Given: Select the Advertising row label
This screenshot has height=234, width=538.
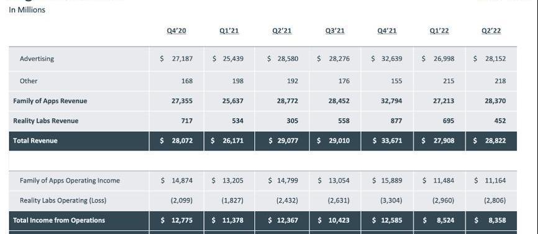Looking at the screenshot, I should [37, 58].
